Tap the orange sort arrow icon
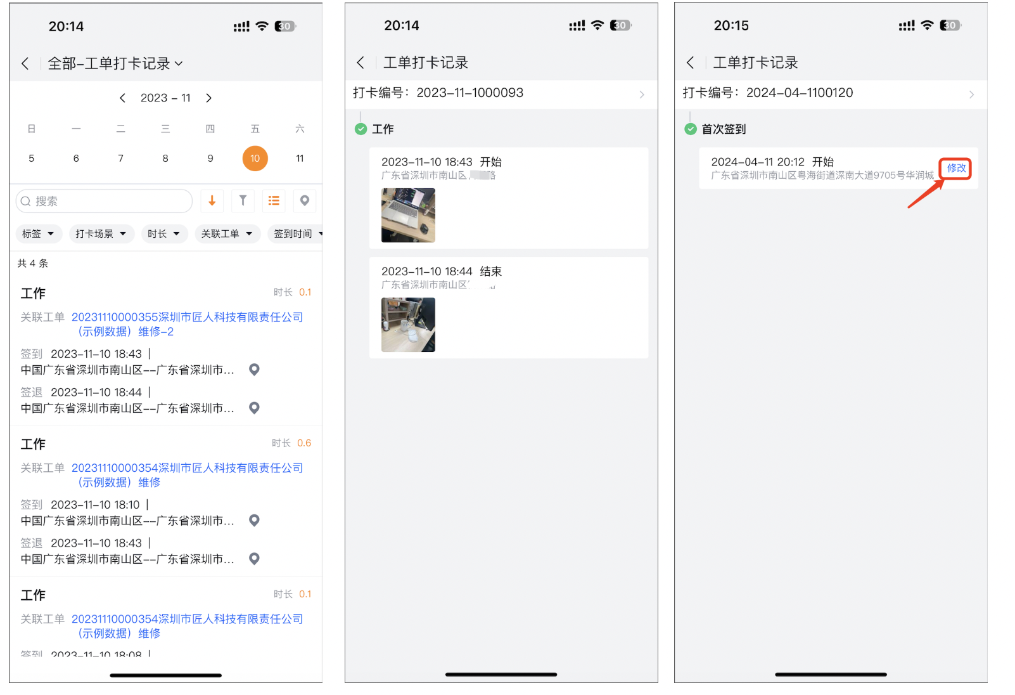This screenshot has width=1015, height=695. tap(212, 200)
